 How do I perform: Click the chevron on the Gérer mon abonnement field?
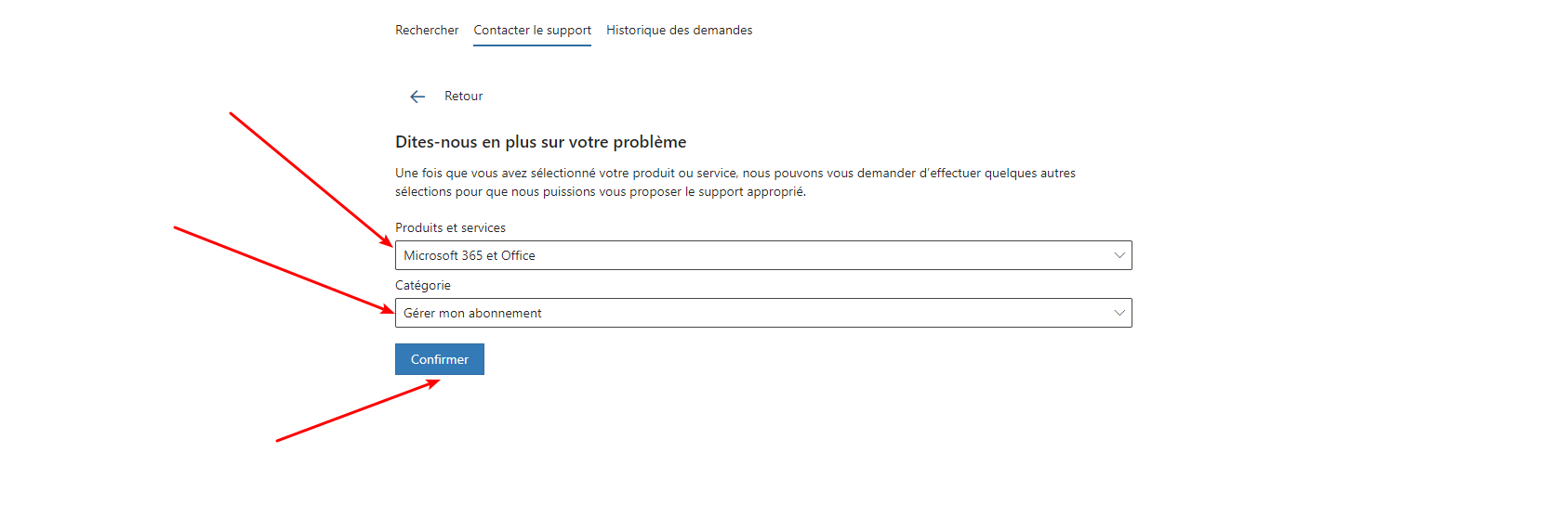pyautogui.click(x=1119, y=313)
